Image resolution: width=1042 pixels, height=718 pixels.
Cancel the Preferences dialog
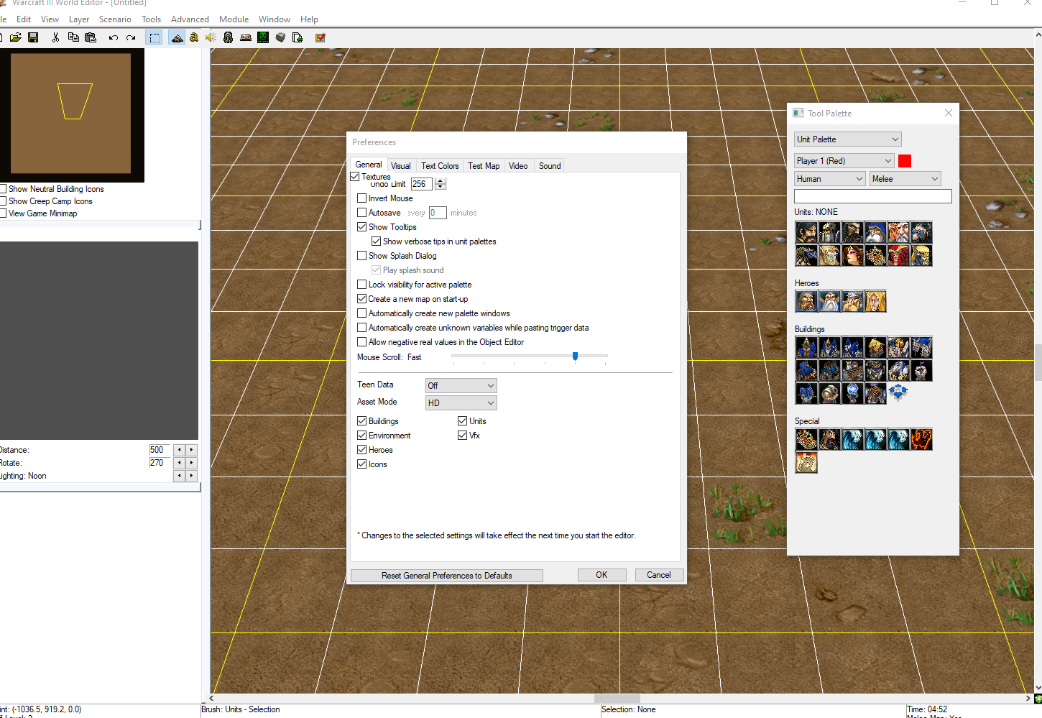(x=659, y=575)
